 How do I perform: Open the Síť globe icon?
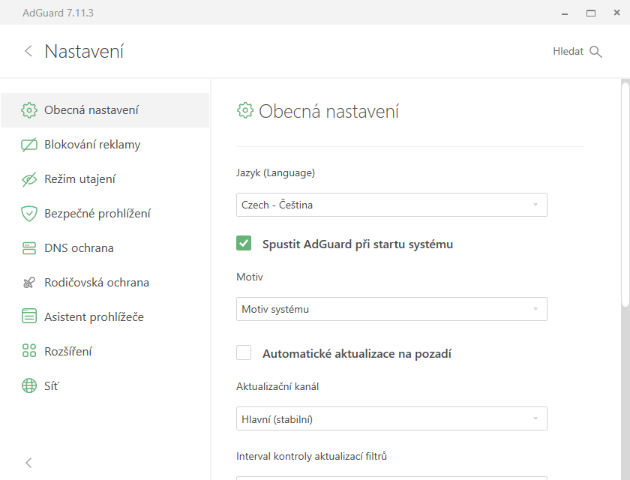29,385
